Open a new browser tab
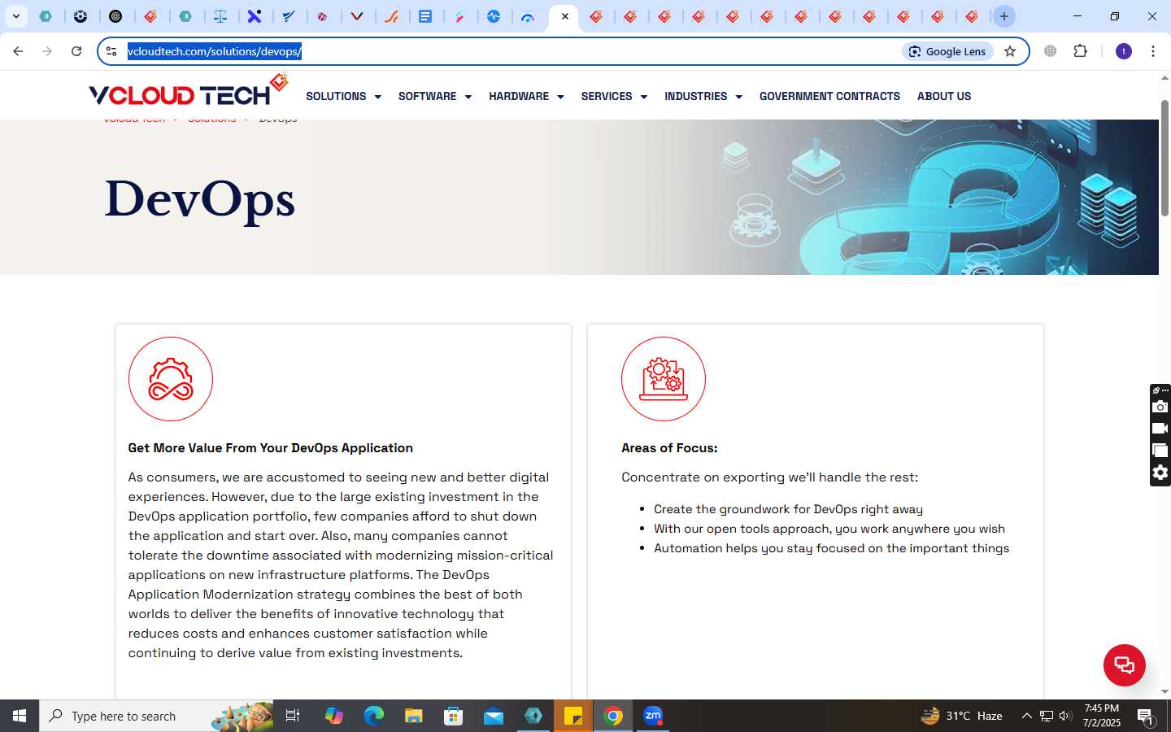 click(x=1004, y=16)
